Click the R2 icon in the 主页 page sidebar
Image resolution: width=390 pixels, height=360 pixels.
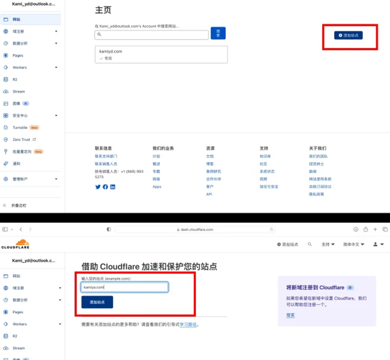pos(6,79)
